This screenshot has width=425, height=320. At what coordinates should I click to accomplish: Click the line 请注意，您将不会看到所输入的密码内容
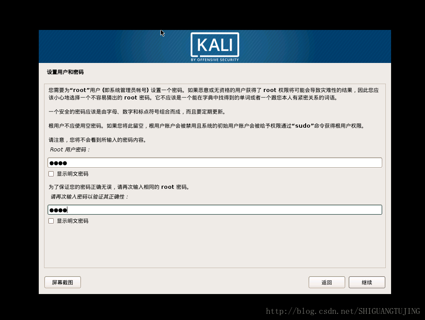(98, 140)
